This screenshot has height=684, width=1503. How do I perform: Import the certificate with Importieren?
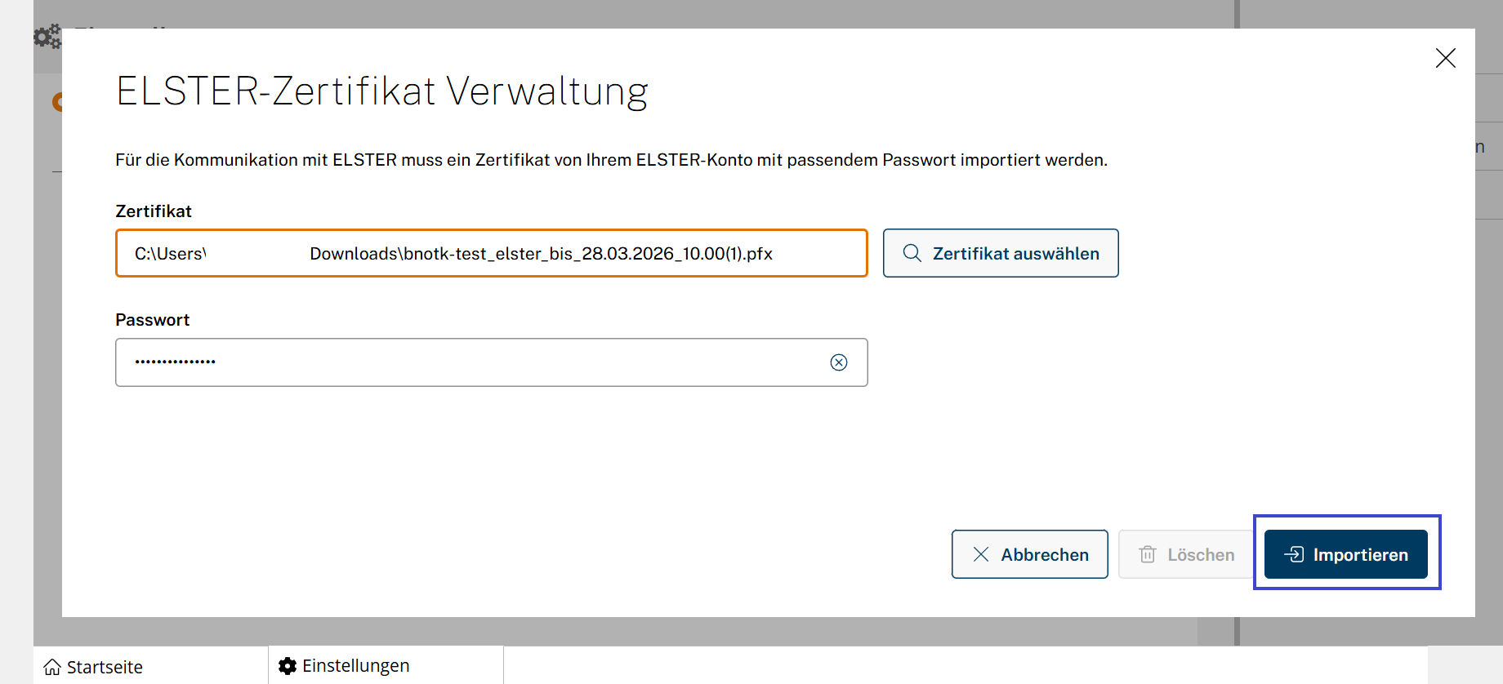pyautogui.click(x=1345, y=555)
